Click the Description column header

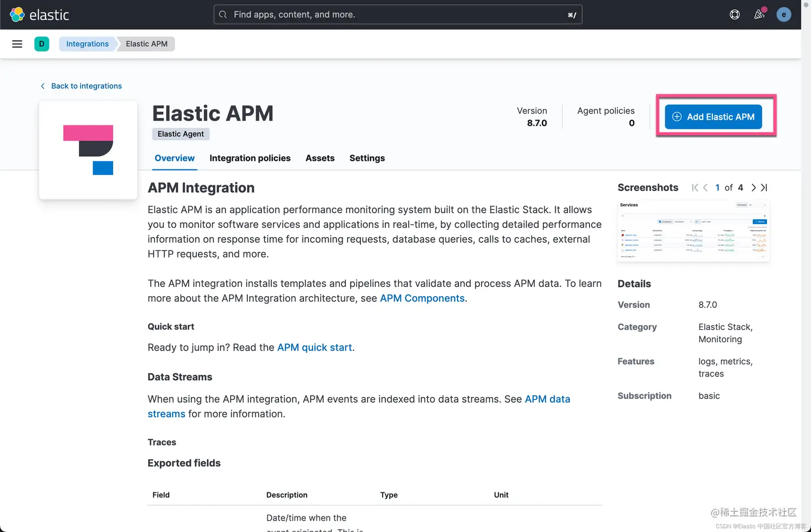click(x=287, y=495)
